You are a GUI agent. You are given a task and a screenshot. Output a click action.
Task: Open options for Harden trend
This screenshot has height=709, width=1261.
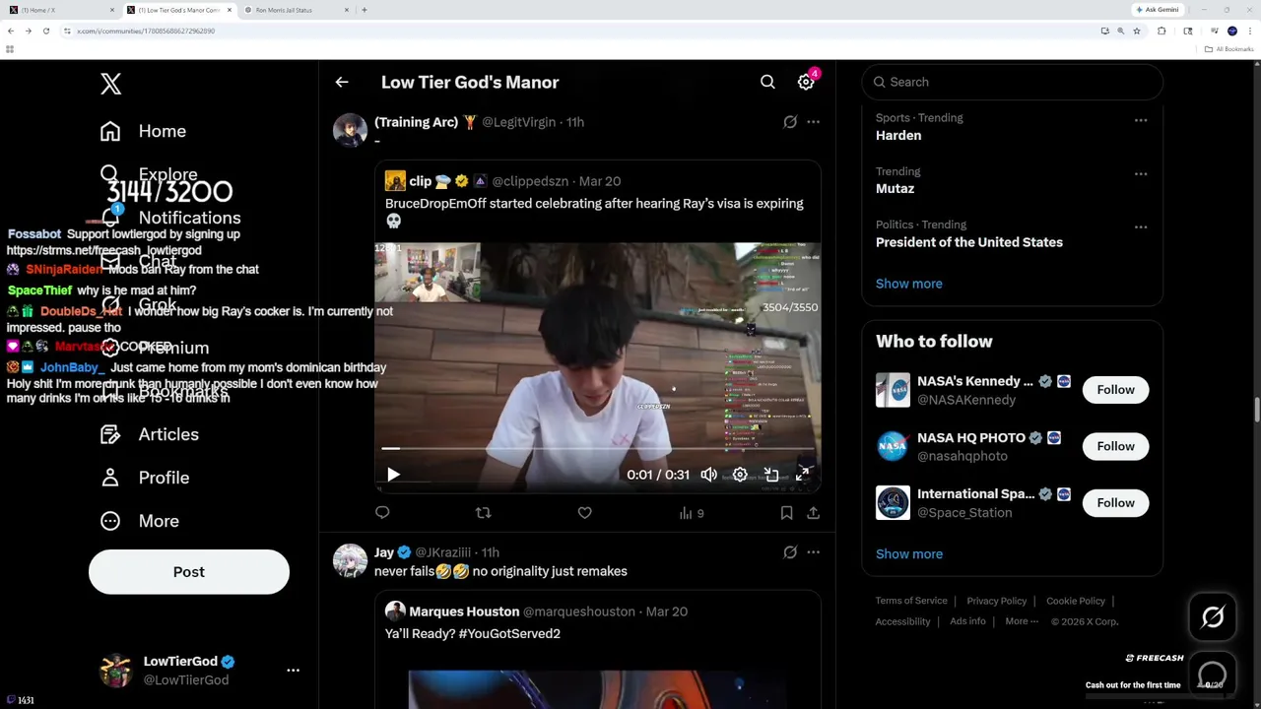tap(1141, 120)
